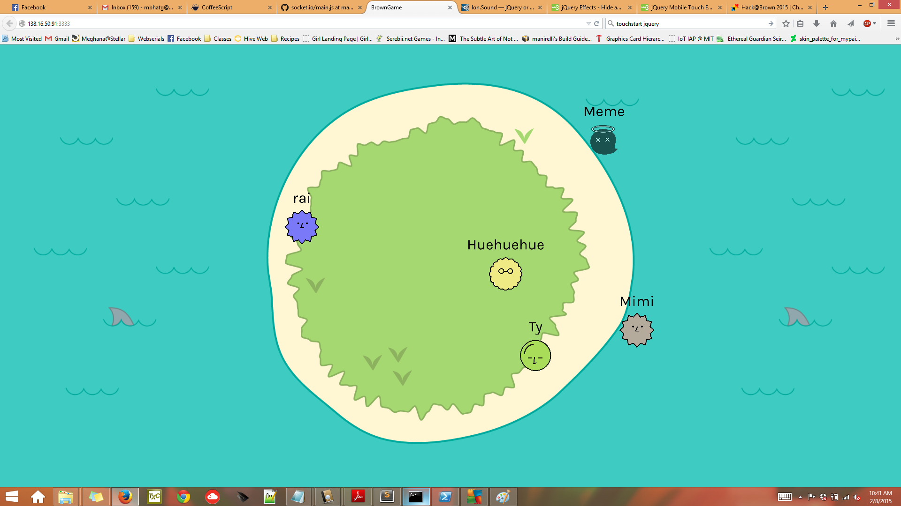Open a new browser tab
Image resolution: width=901 pixels, height=506 pixels.
[825, 7]
